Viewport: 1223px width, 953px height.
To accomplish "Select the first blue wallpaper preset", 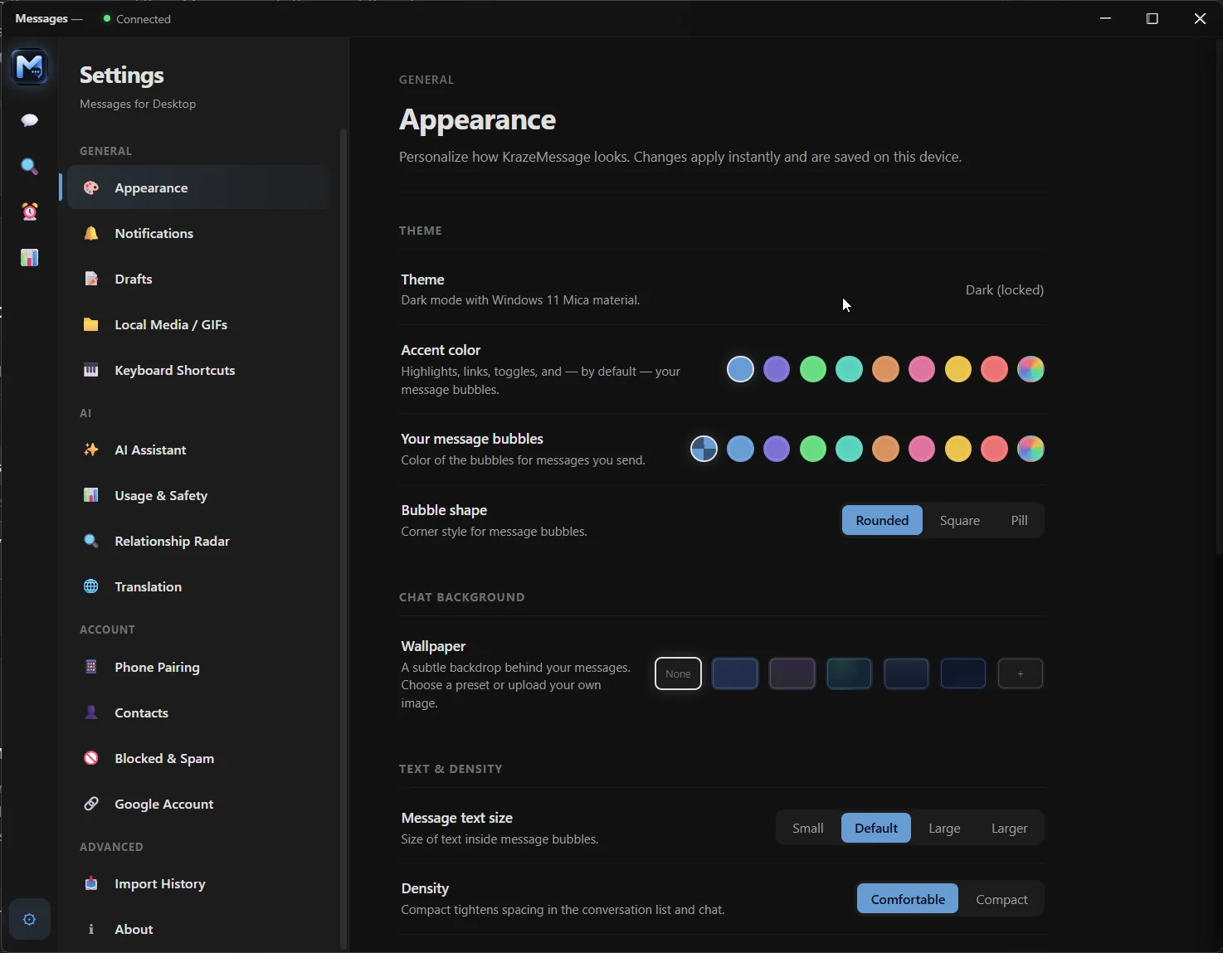I will pos(735,673).
